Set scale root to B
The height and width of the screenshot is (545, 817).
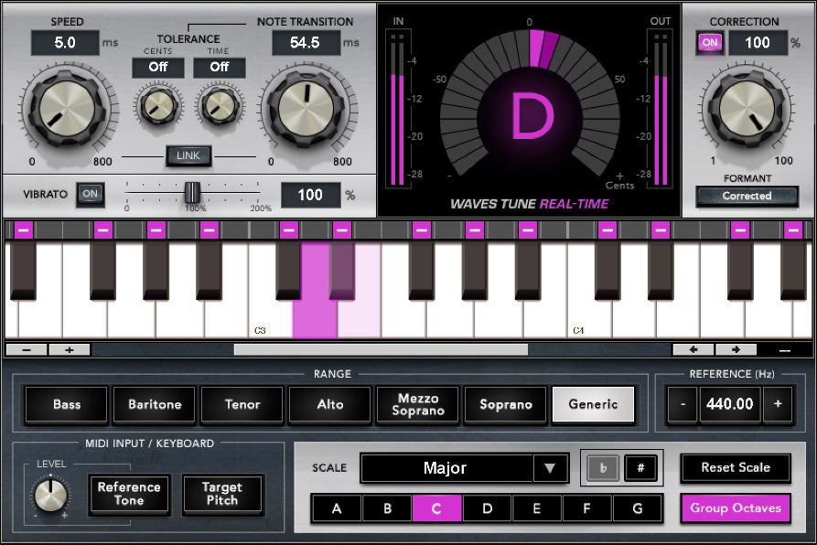coord(387,508)
